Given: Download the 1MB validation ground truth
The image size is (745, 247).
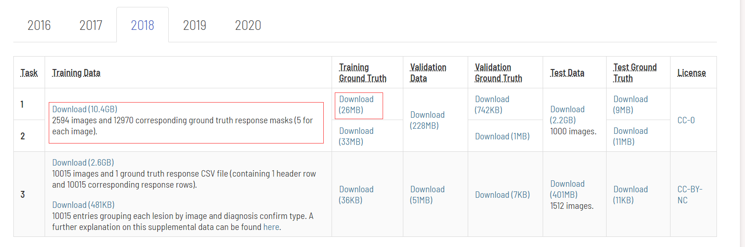Looking at the screenshot, I should click(x=502, y=137).
